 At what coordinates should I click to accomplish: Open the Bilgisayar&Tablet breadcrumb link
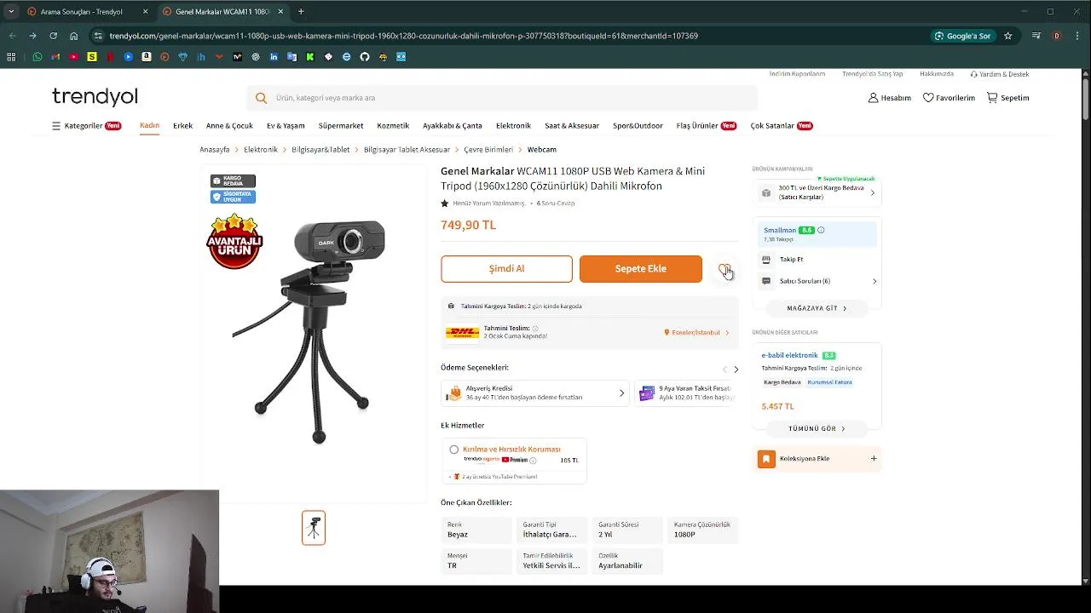coord(320,150)
